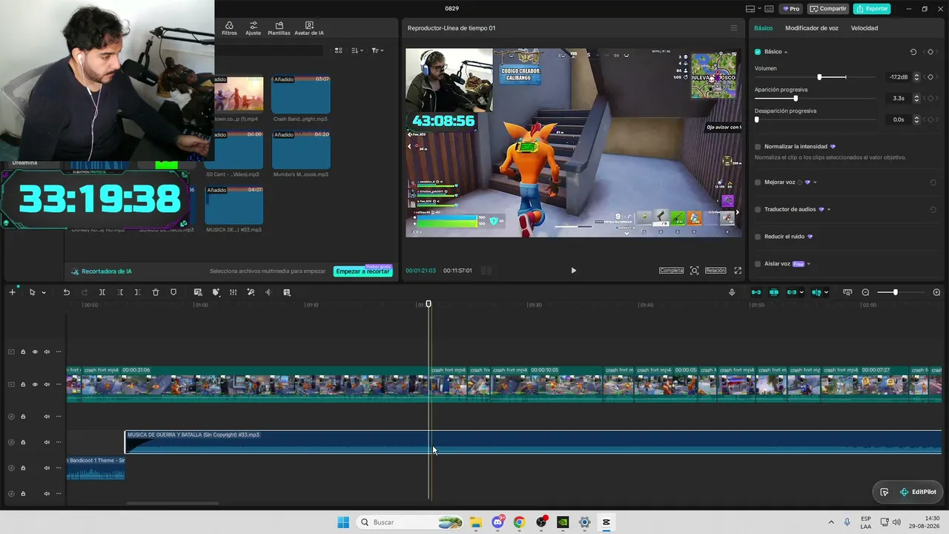Click the Pro button
Image resolution: width=949 pixels, height=534 pixels.
pos(791,9)
